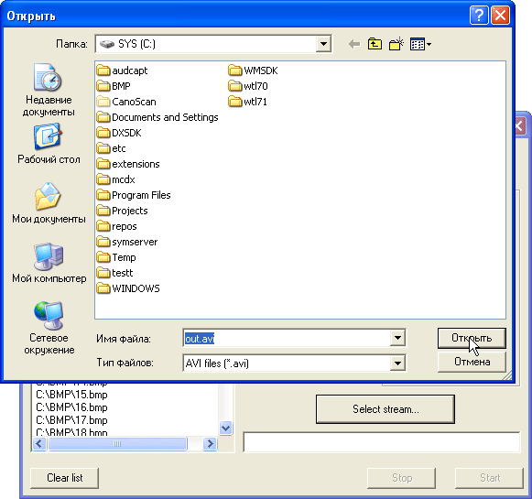532x499 pixels.
Task: Select the Documents and Settings folder
Action: (157, 117)
